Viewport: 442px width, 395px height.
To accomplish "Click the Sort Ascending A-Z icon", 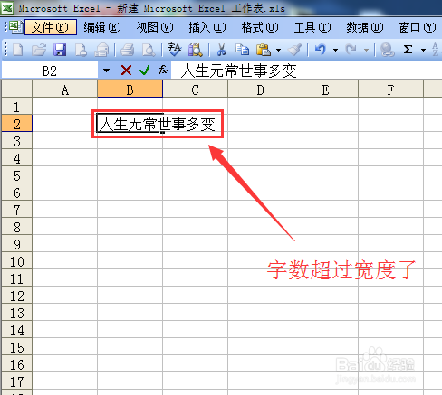I will tap(436, 50).
